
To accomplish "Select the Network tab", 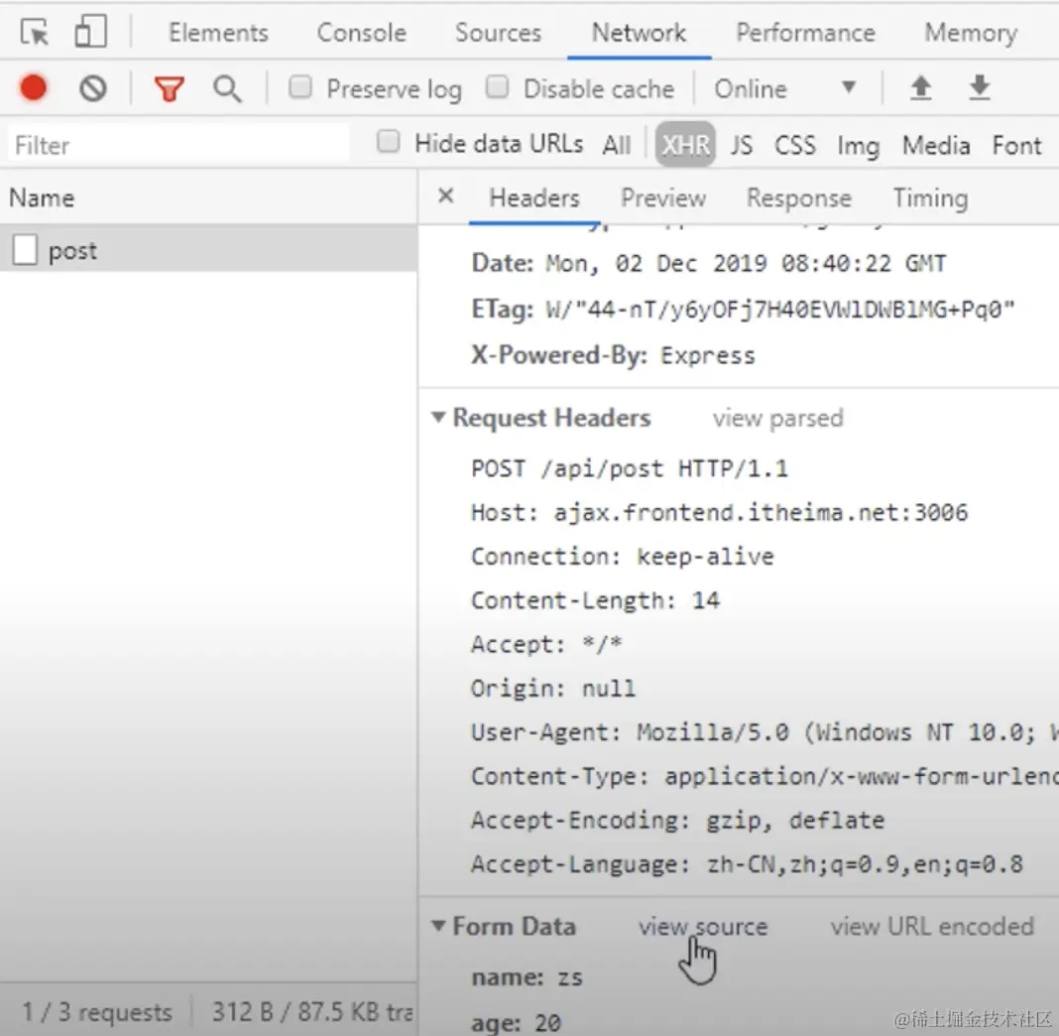I will pos(639,33).
